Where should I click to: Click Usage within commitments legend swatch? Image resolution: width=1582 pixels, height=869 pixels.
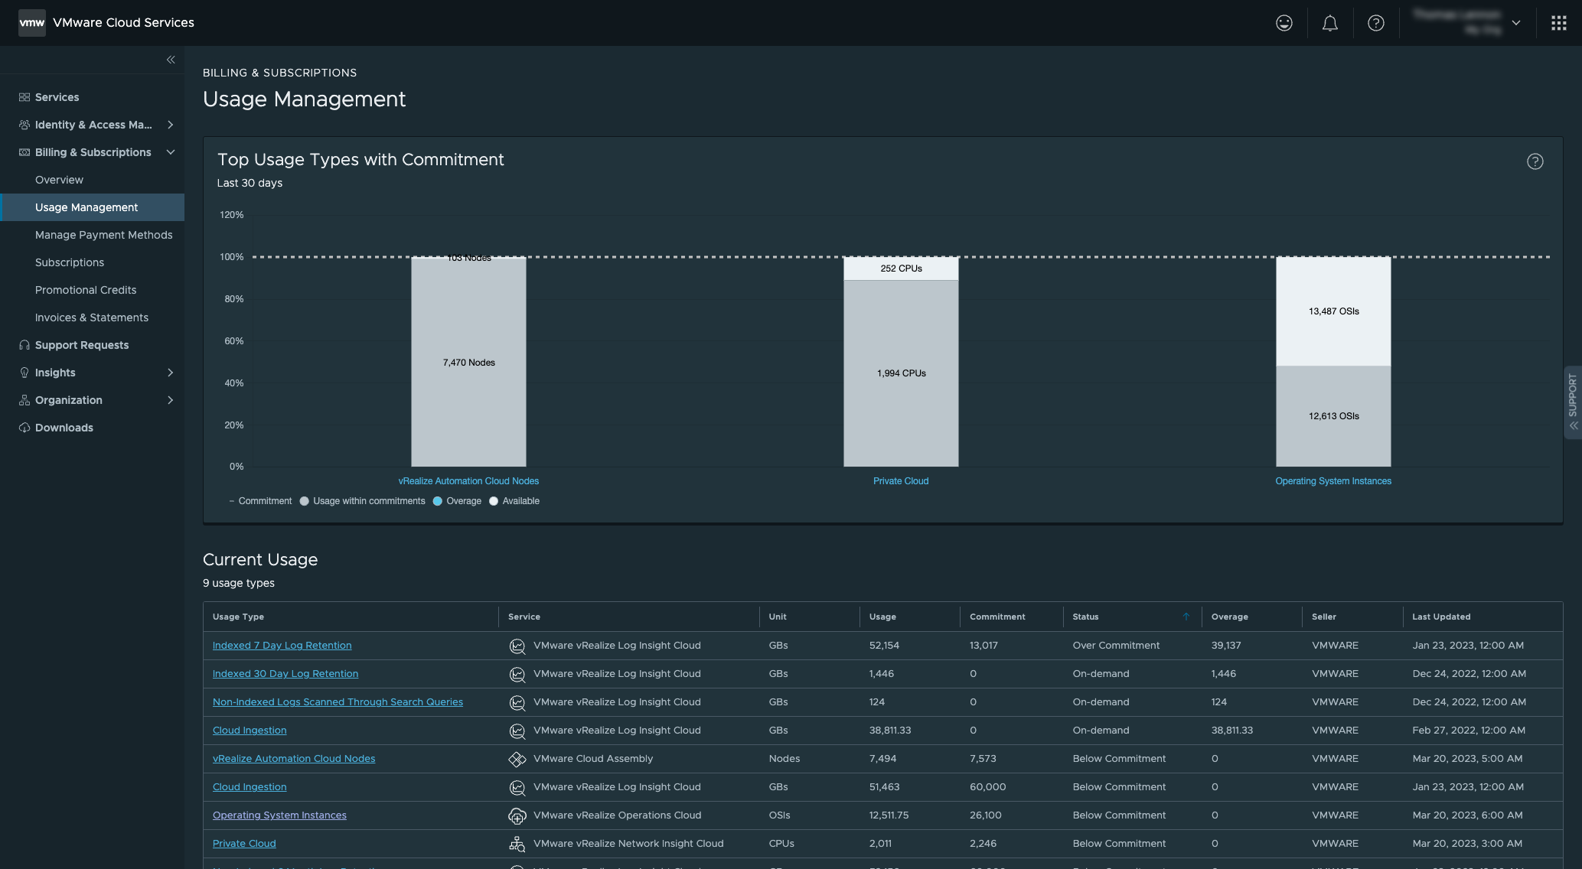tap(305, 501)
